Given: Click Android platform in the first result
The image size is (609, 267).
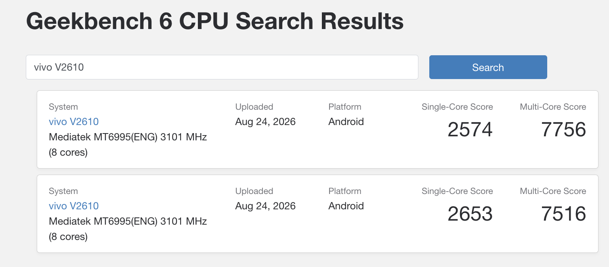Looking at the screenshot, I should coord(346,121).
